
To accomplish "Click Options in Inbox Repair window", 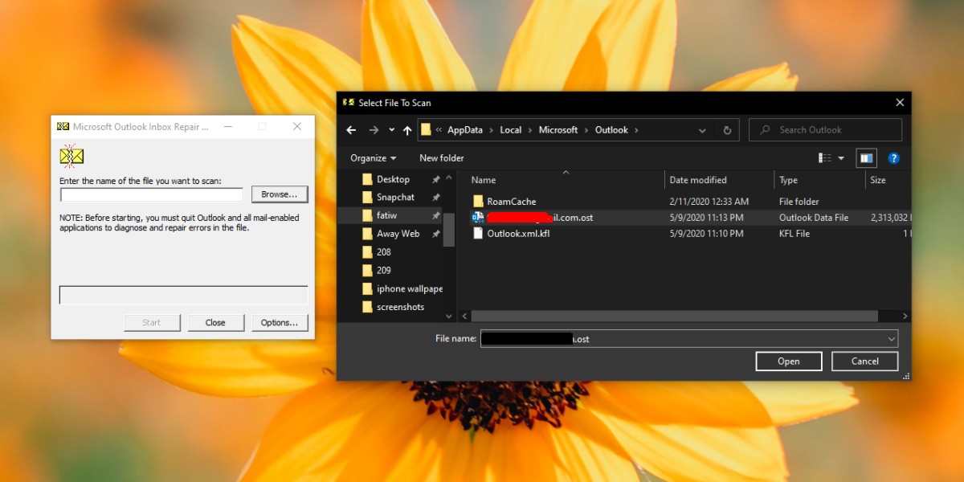I will [280, 323].
